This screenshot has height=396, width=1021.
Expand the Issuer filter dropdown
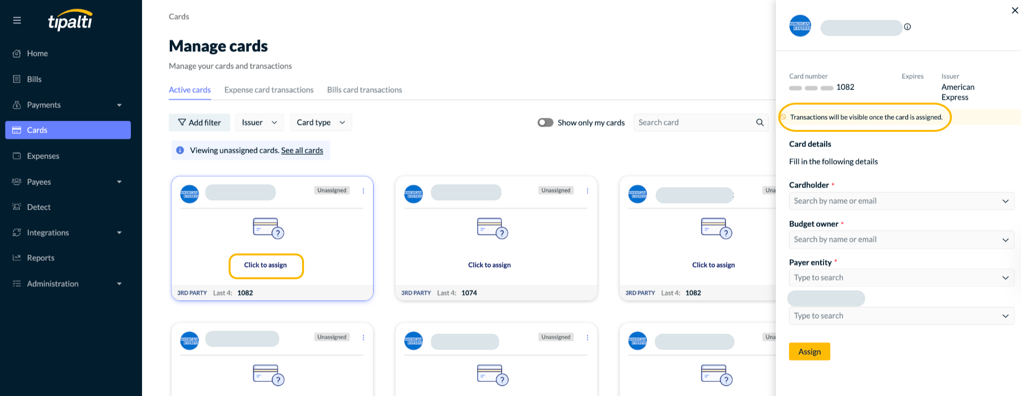[x=259, y=123]
